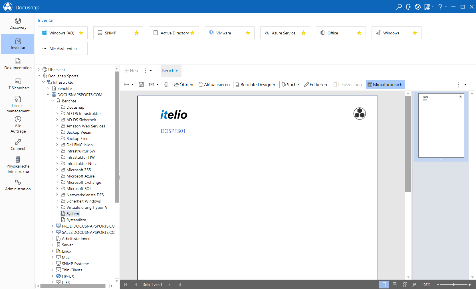Click the export arrow icon in toolbar
The height and width of the screenshot is (289, 476).
[127, 84]
